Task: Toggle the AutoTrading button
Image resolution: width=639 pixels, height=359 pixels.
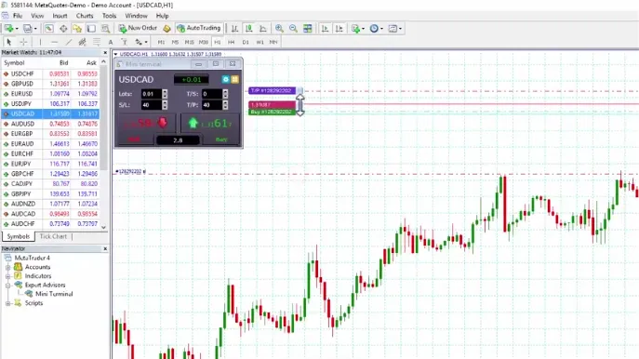Action: [199, 28]
